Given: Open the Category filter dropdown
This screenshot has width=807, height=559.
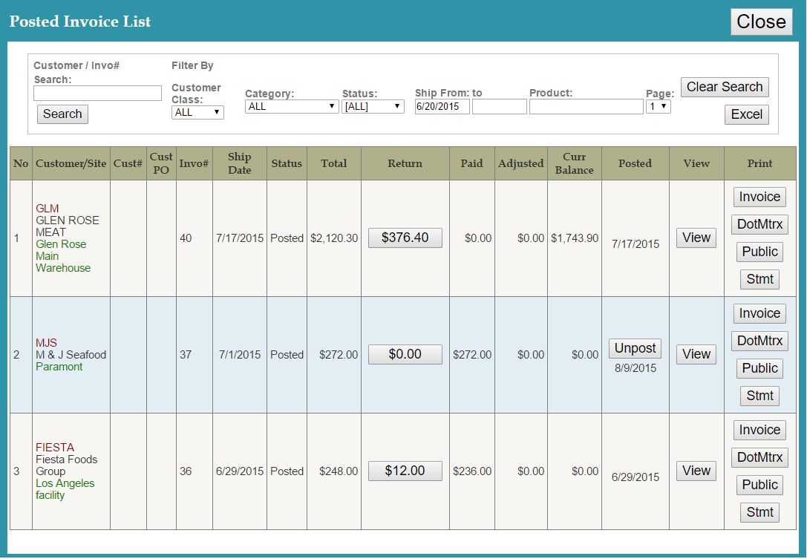Looking at the screenshot, I should click(291, 105).
